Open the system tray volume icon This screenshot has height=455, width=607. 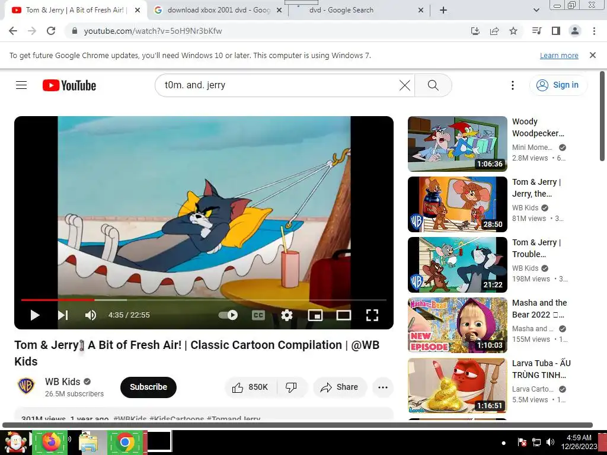coord(550,442)
